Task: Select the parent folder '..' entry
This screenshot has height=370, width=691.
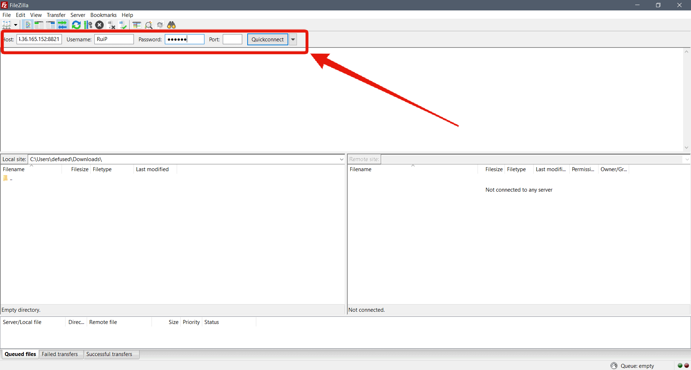Action: click(8, 178)
